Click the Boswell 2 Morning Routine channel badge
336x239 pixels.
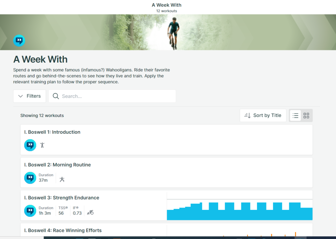click(x=30, y=178)
